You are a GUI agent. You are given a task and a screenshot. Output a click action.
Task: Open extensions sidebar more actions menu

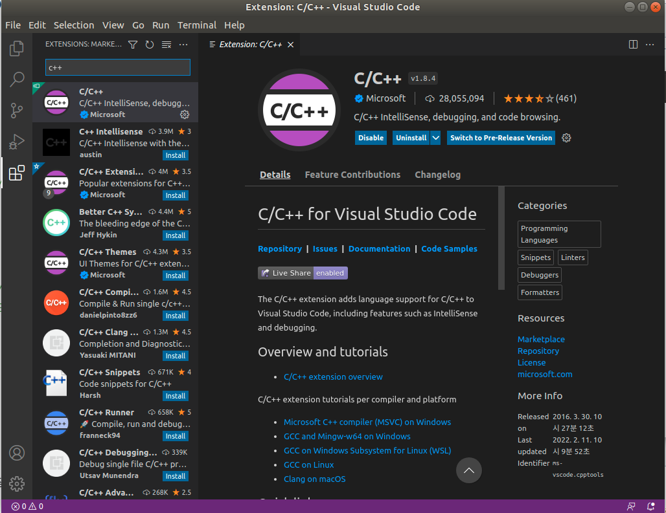[x=183, y=45]
